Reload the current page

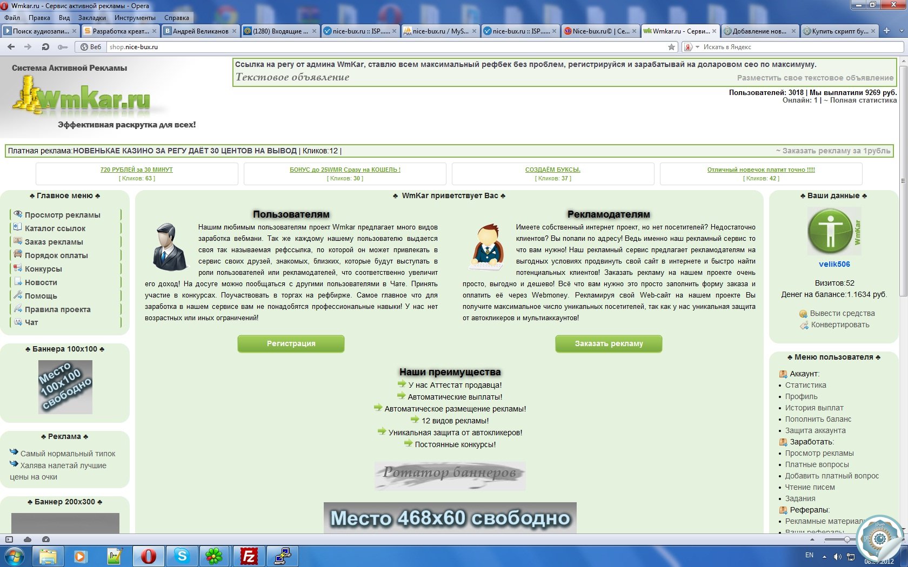[45, 47]
